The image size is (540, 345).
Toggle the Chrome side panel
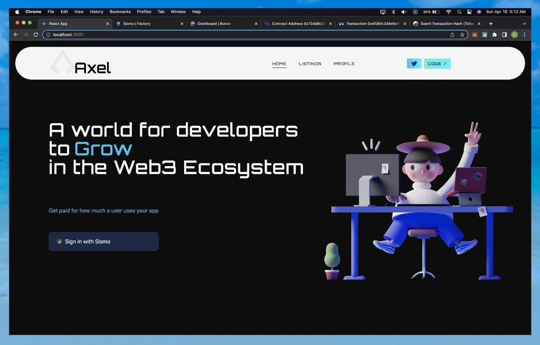tap(504, 35)
